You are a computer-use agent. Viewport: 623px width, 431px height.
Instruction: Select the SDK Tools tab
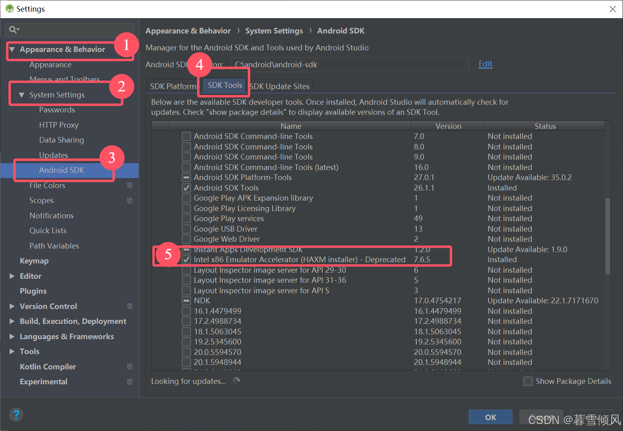tap(225, 85)
